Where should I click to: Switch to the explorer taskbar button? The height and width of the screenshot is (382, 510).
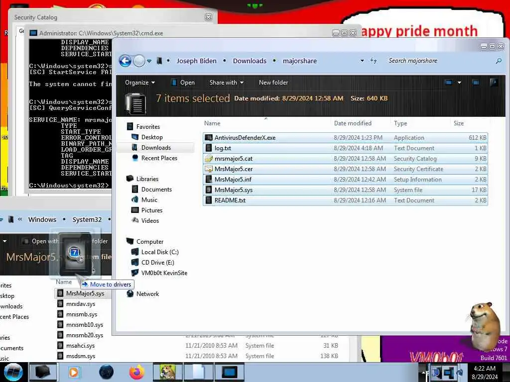(x=43, y=372)
